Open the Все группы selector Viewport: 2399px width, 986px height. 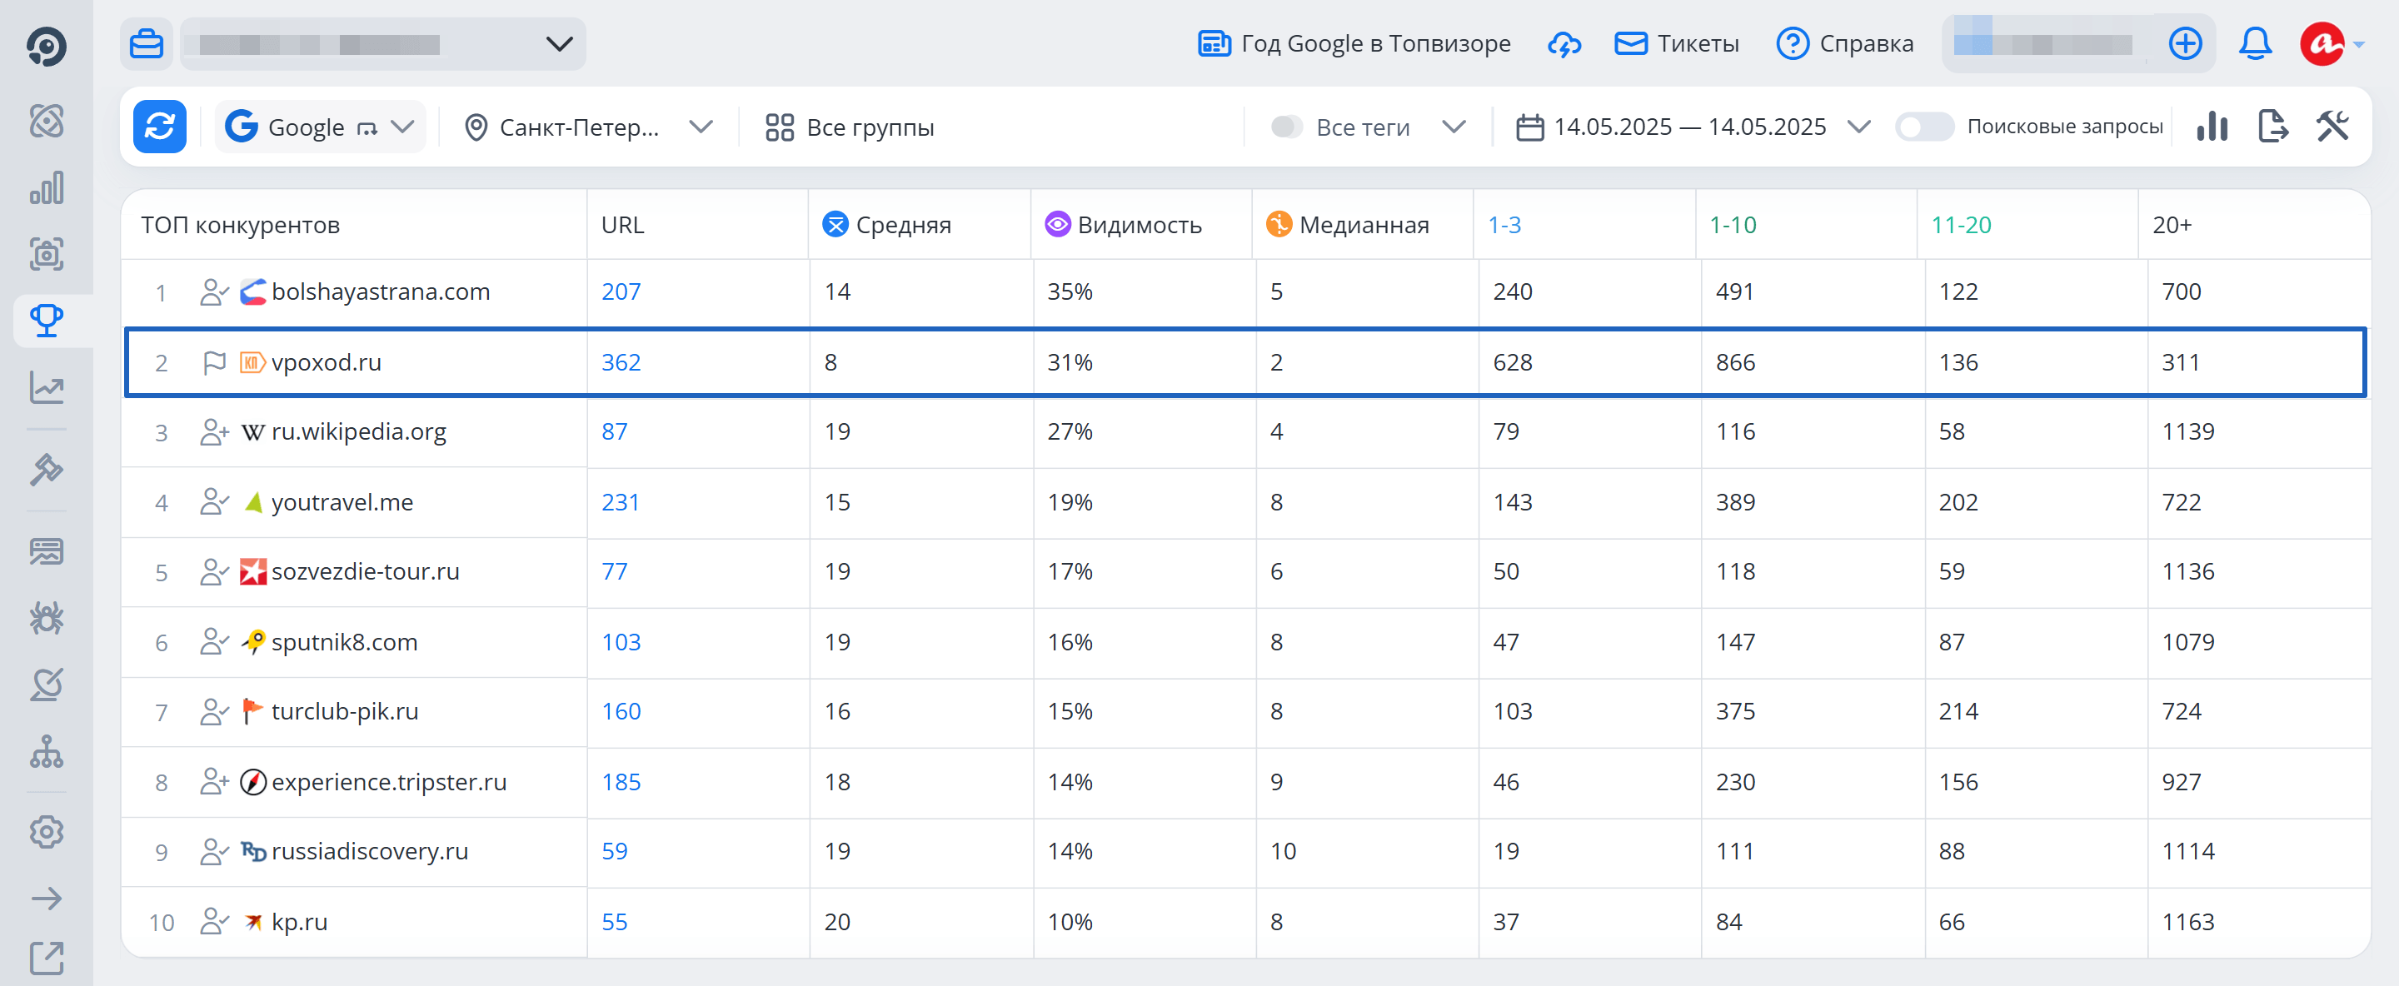850,127
